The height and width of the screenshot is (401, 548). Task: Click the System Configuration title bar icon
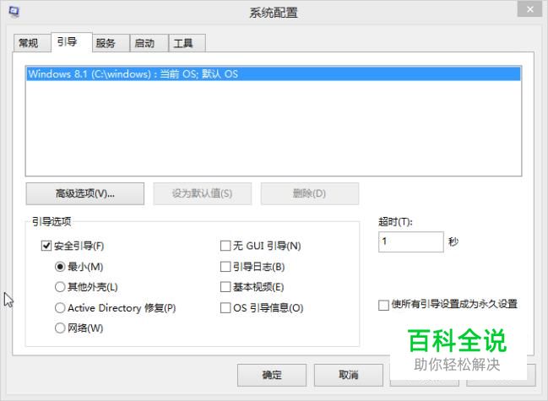point(14,12)
